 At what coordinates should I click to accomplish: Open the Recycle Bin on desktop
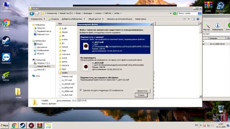click(221, 110)
